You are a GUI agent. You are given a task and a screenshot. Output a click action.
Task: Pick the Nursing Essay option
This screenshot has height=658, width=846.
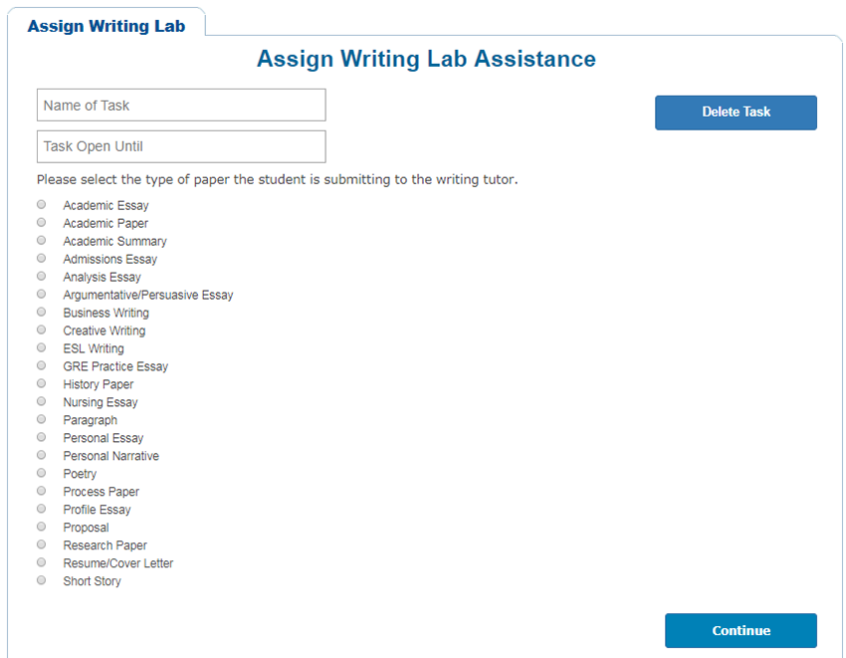point(41,401)
